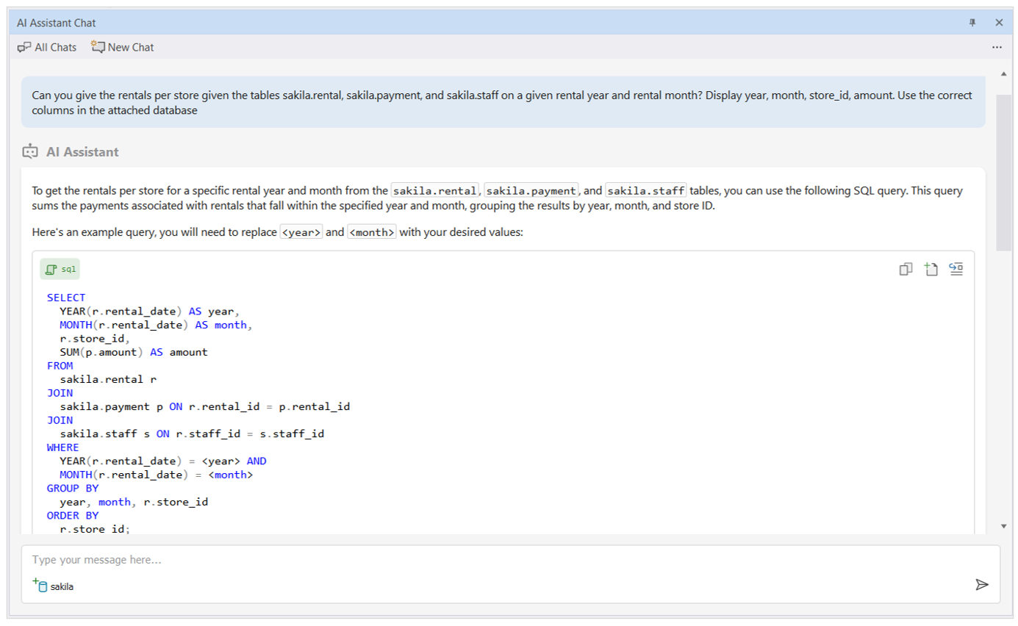
Task: Click the scroll down arrow
Action: (1004, 526)
